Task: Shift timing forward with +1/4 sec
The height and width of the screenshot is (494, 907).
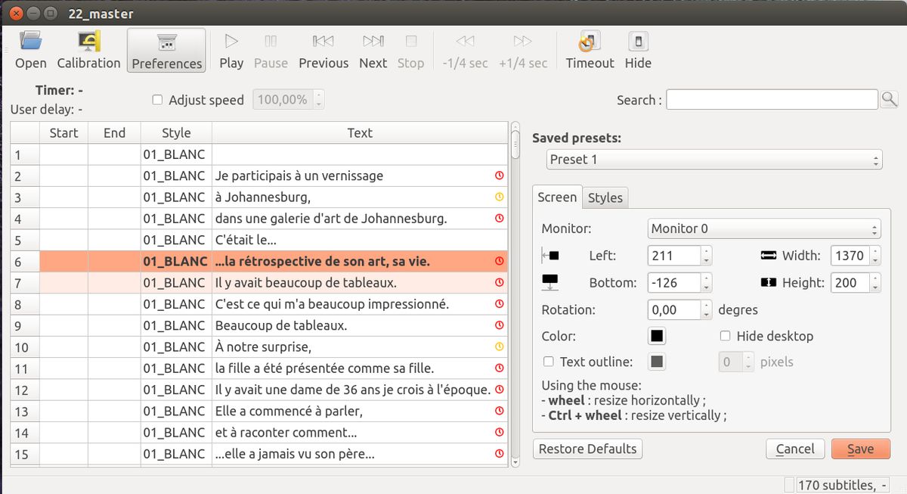Action: 523,50
